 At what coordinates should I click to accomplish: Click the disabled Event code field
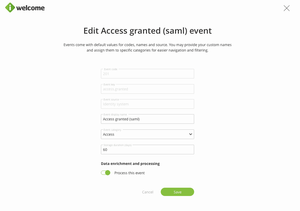click(147, 74)
